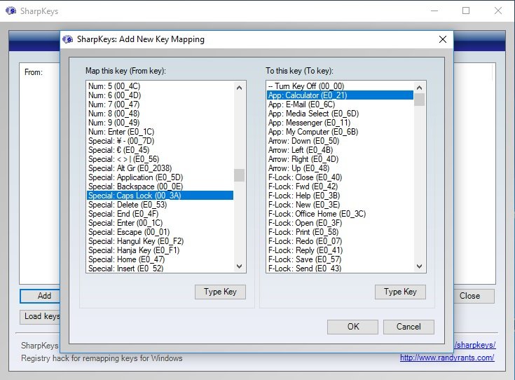515x380 pixels.
Task: Select Num: 6 (00_4D) in From list
Action: pos(160,95)
